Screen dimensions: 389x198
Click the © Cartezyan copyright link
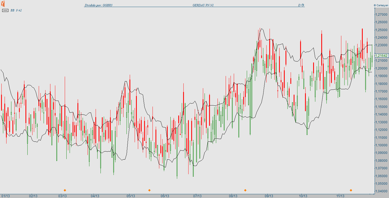(381, 5)
